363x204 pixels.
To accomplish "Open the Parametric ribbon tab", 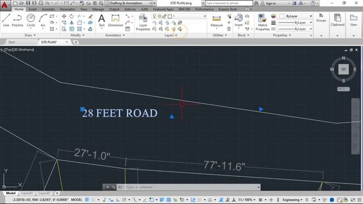I will coord(67,9).
